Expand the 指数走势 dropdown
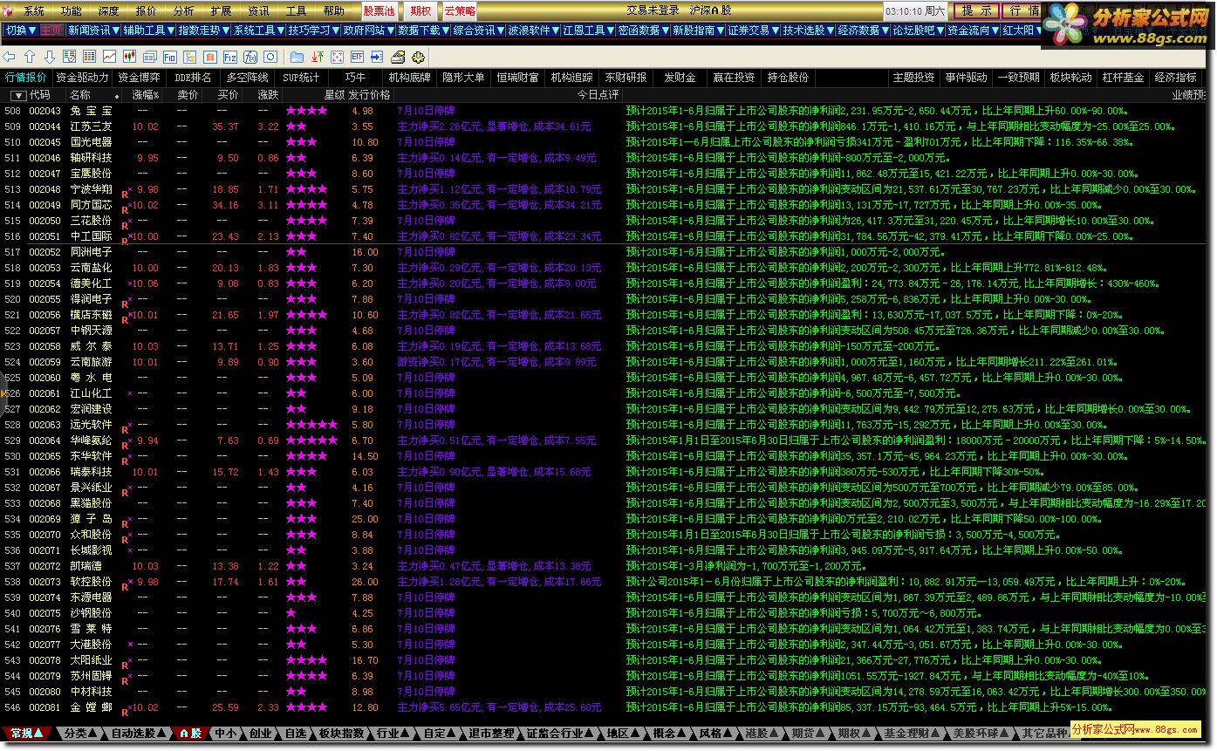This screenshot has width=1217, height=751. (203, 31)
